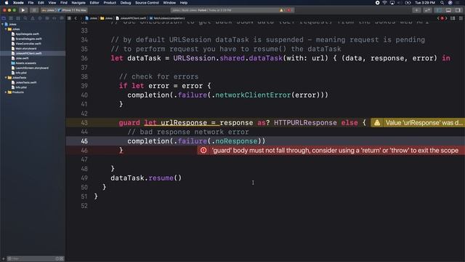465x262 pixels.
Task: Toggle the editor options split layout icon
Action: (x=453, y=18)
